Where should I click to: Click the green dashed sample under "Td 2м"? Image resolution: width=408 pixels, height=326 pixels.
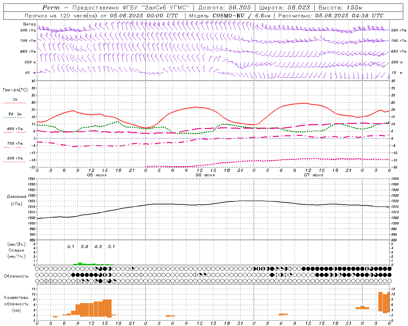pos(14,118)
